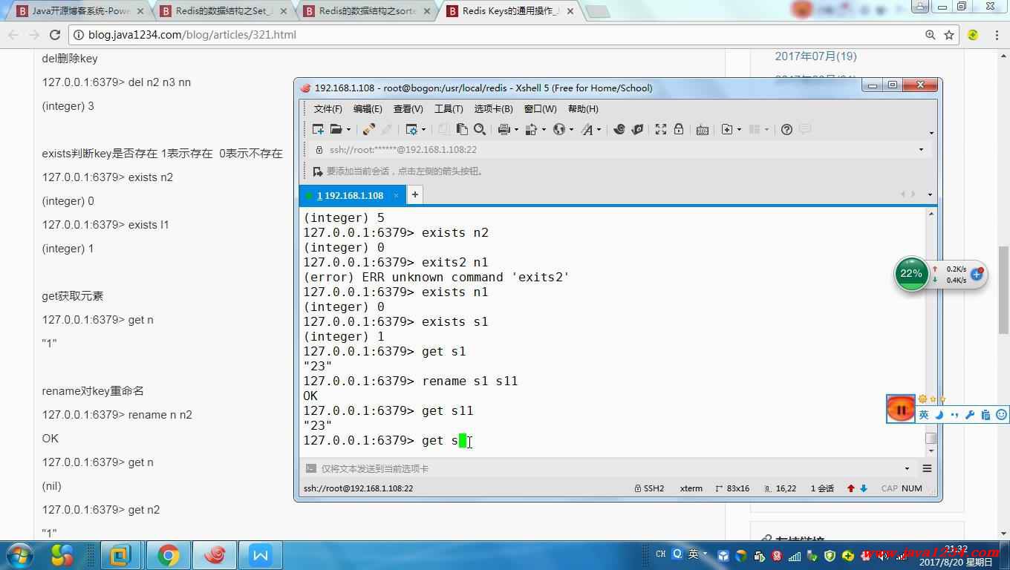The width and height of the screenshot is (1010, 570).
Task: Add a new session tab with plus button
Action: (x=415, y=194)
